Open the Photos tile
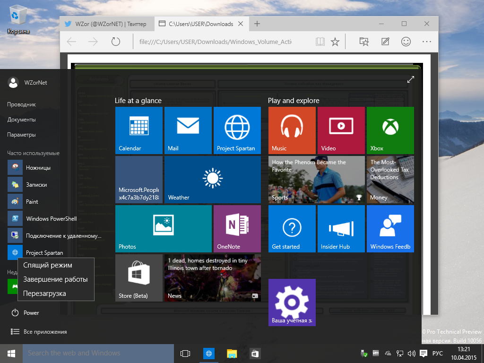484x363 pixels. [164, 229]
